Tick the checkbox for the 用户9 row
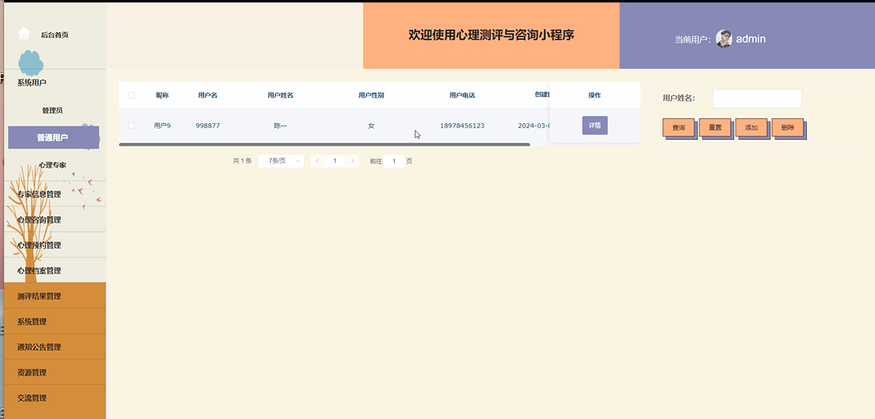875x419 pixels. coord(131,126)
